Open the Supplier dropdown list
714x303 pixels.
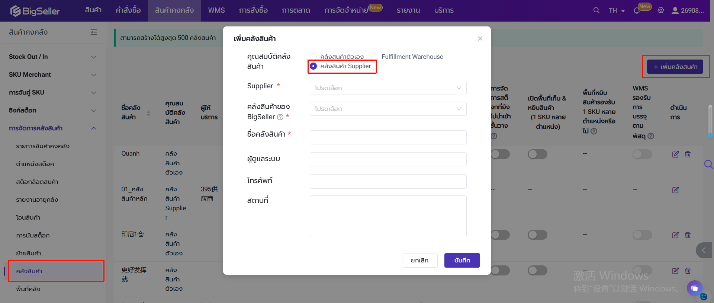[x=388, y=88]
